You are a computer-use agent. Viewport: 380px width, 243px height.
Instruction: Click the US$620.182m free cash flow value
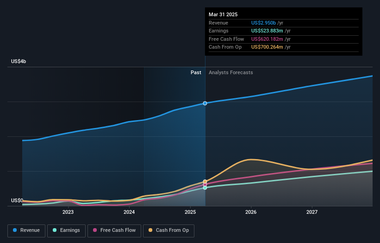267,39
